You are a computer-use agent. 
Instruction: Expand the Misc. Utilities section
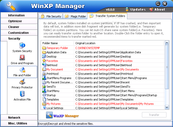pyautogui.click(x=19, y=123)
